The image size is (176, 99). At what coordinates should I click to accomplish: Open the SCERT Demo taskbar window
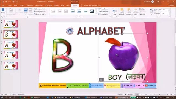click(75, 97)
